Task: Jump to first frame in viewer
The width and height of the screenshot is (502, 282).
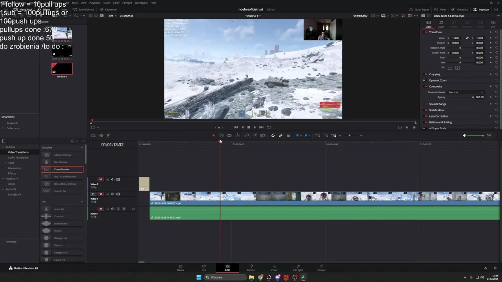Action: [236, 127]
